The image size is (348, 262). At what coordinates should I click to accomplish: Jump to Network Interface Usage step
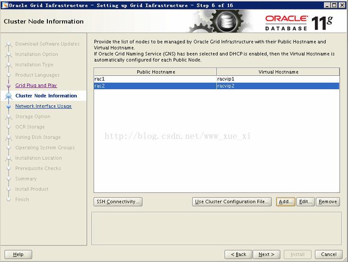[43, 106]
